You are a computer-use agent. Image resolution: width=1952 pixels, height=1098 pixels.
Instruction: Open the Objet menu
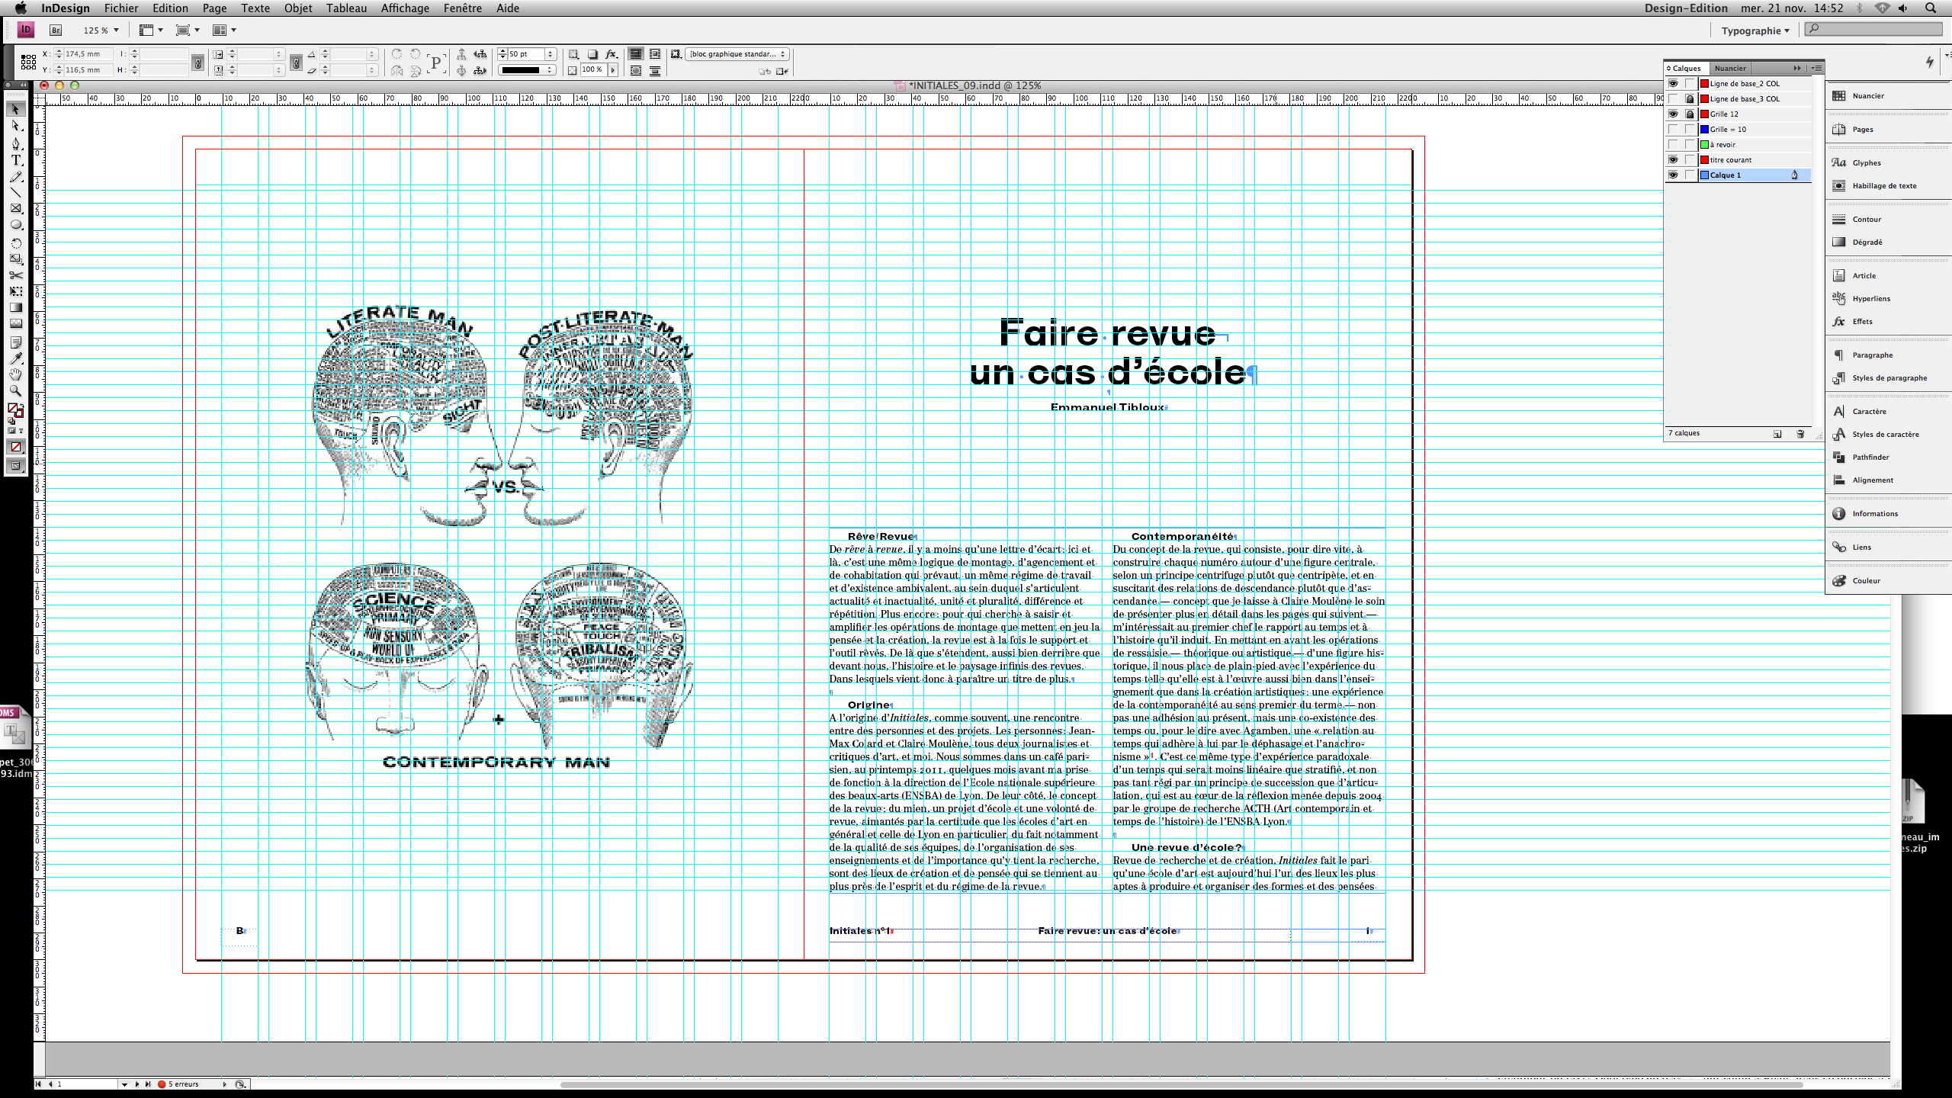pos(298,8)
